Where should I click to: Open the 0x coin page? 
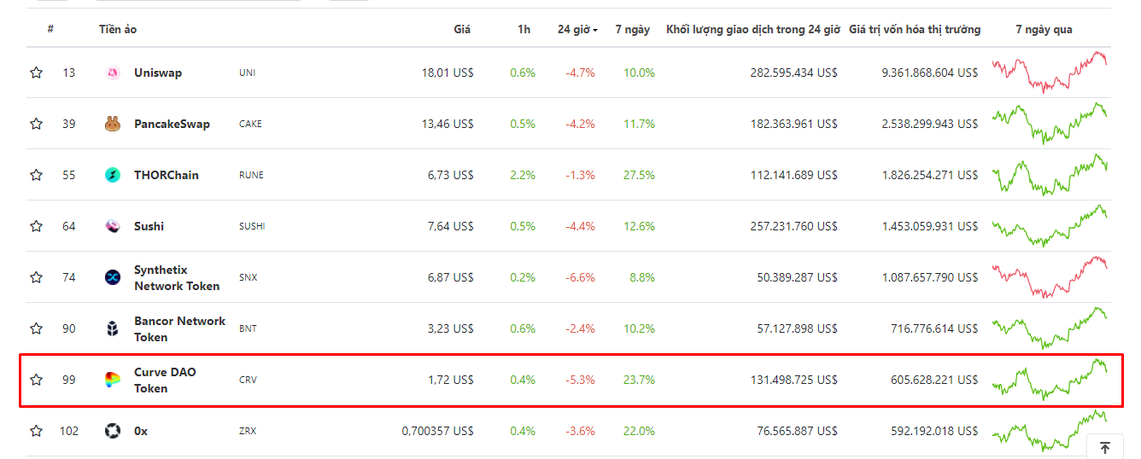141,431
